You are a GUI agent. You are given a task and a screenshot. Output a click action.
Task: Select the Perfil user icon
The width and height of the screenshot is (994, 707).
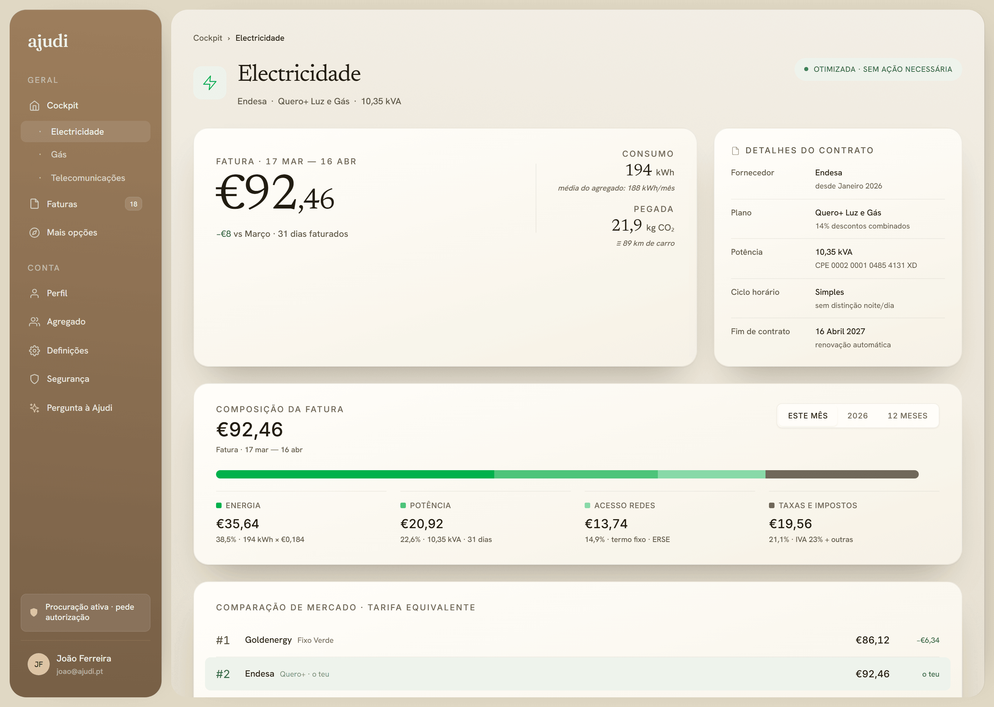tap(35, 293)
